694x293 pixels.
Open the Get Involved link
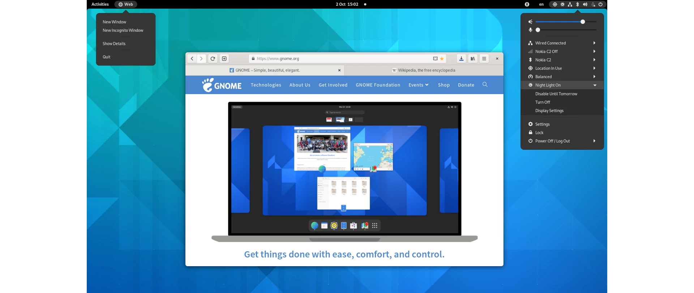point(333,85)
